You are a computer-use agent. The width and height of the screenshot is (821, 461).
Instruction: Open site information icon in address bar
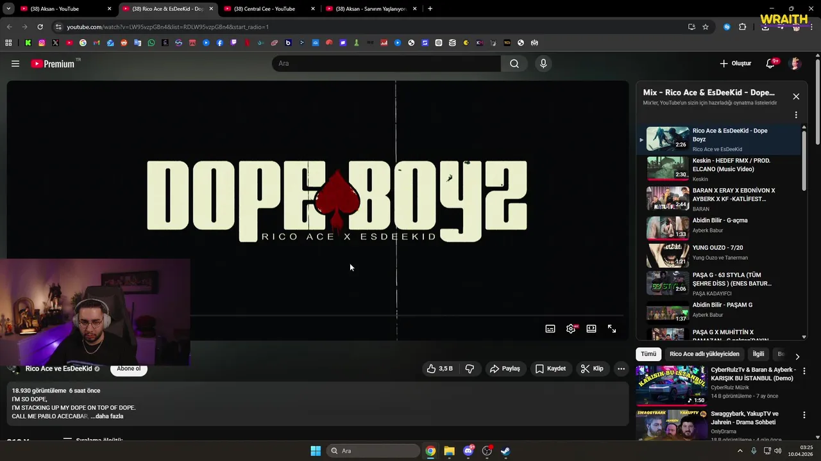(x=58, y=27)
